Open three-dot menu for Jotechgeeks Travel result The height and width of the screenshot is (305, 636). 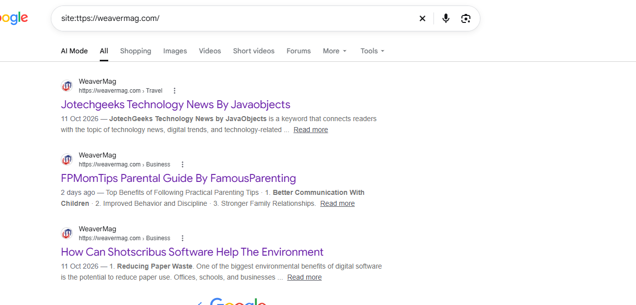(175, 91)
